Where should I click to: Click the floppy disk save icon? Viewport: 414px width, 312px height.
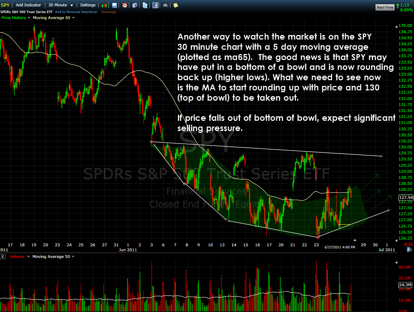[114, 5]
